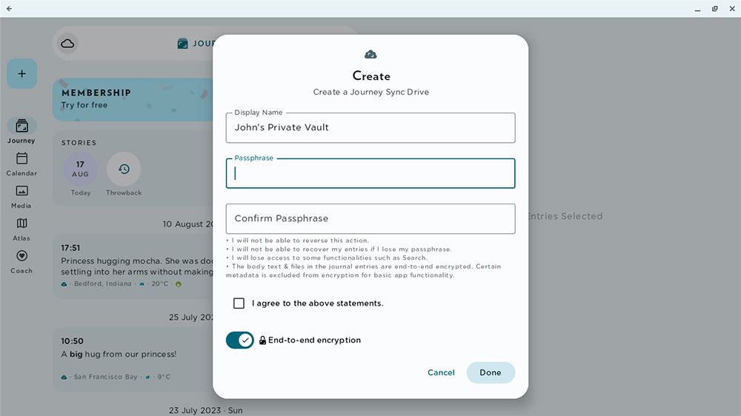This screenshot has height=416, width=741.
Task: Open the Journey sidebar tab
Action: coord(21,131)
